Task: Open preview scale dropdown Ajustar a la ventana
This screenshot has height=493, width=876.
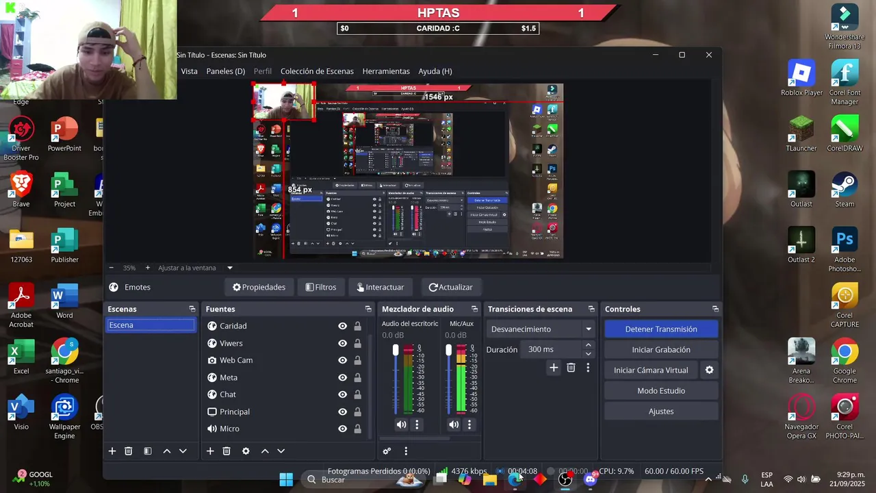Action: (196, 268)
